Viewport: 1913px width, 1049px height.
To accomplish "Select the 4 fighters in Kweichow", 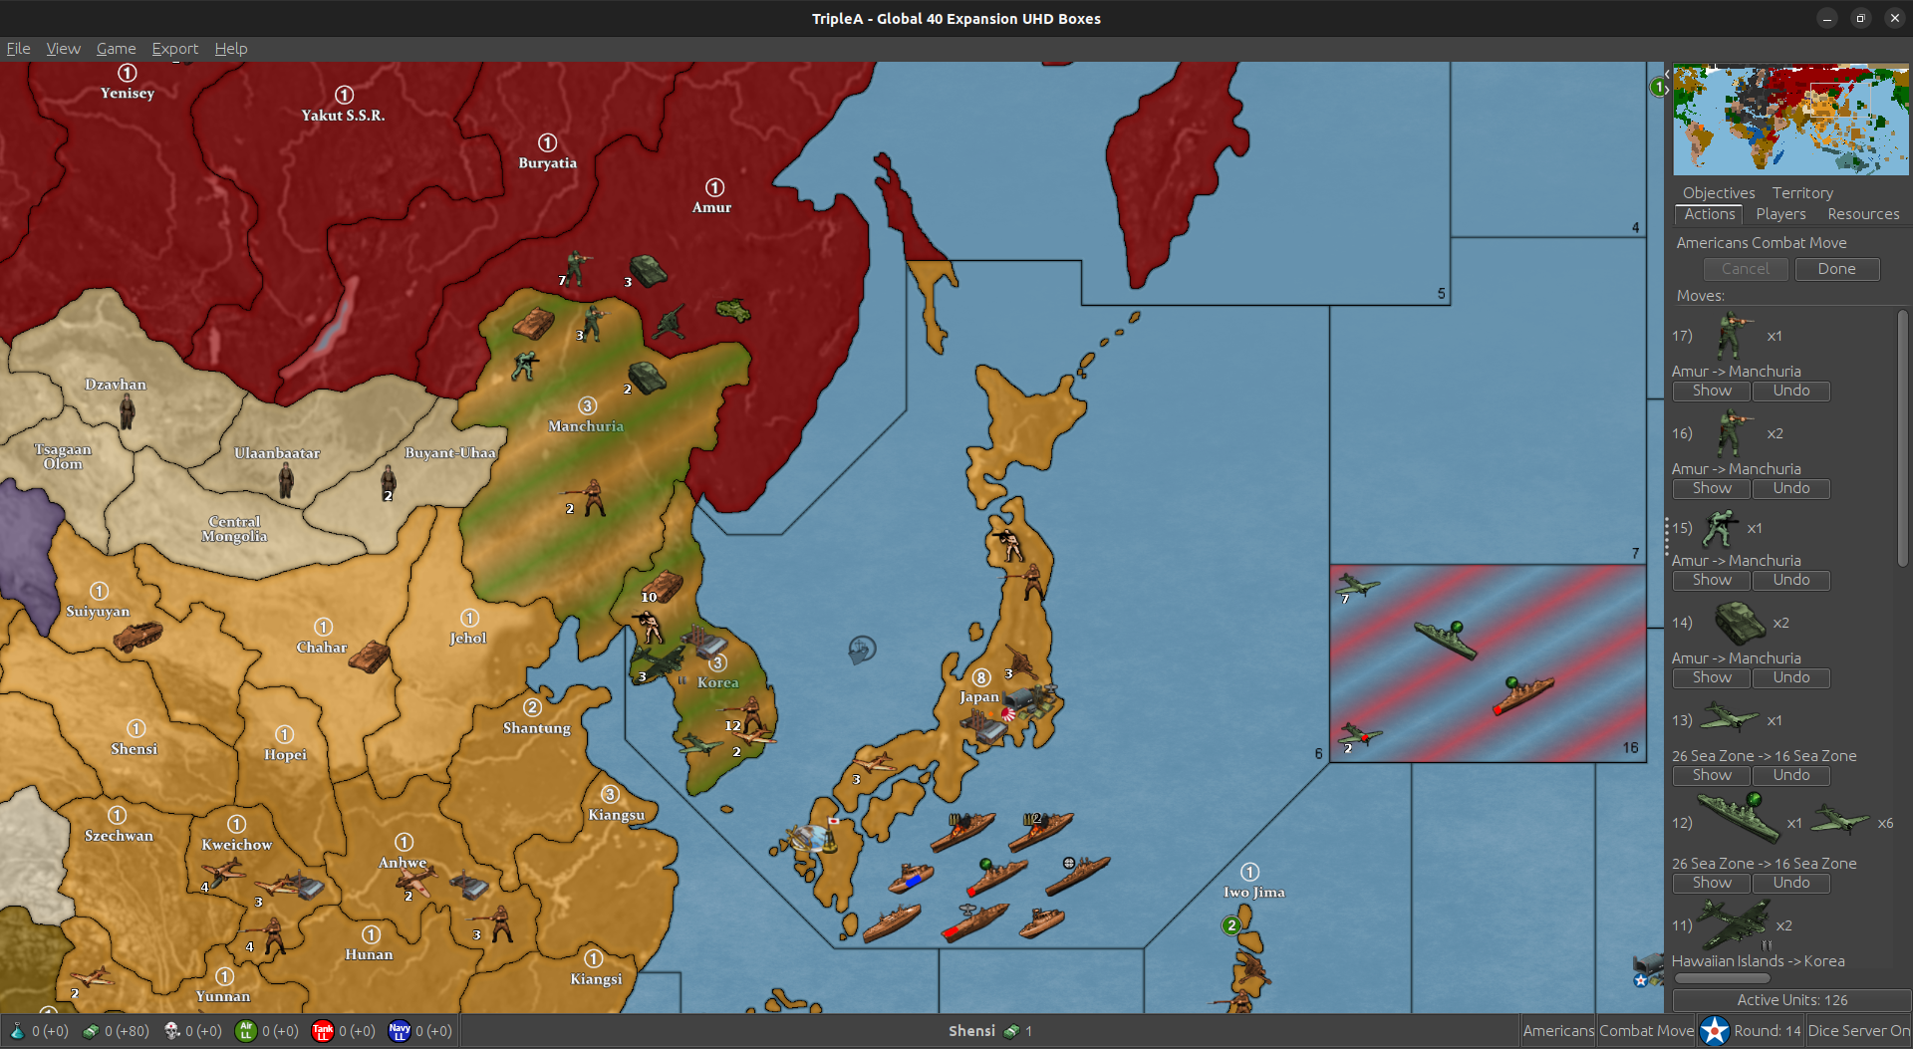I will pos(221,873).
